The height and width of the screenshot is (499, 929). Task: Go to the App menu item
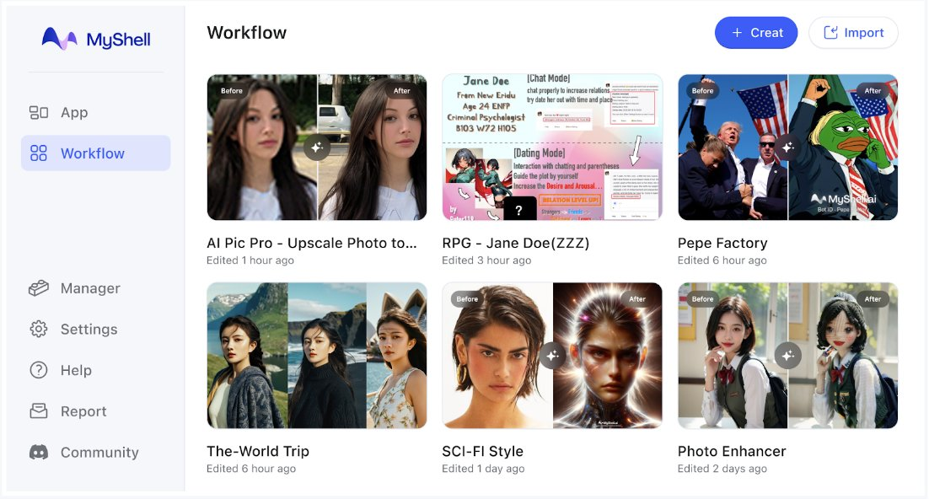[74, 112]
